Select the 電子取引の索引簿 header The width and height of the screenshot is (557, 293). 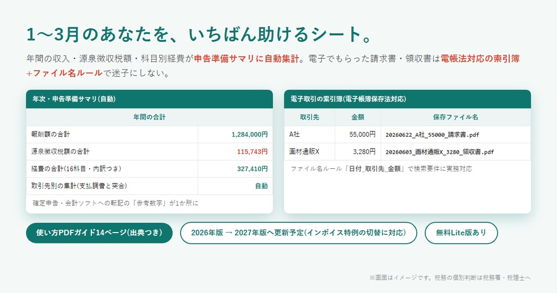[x=407, y=99]
